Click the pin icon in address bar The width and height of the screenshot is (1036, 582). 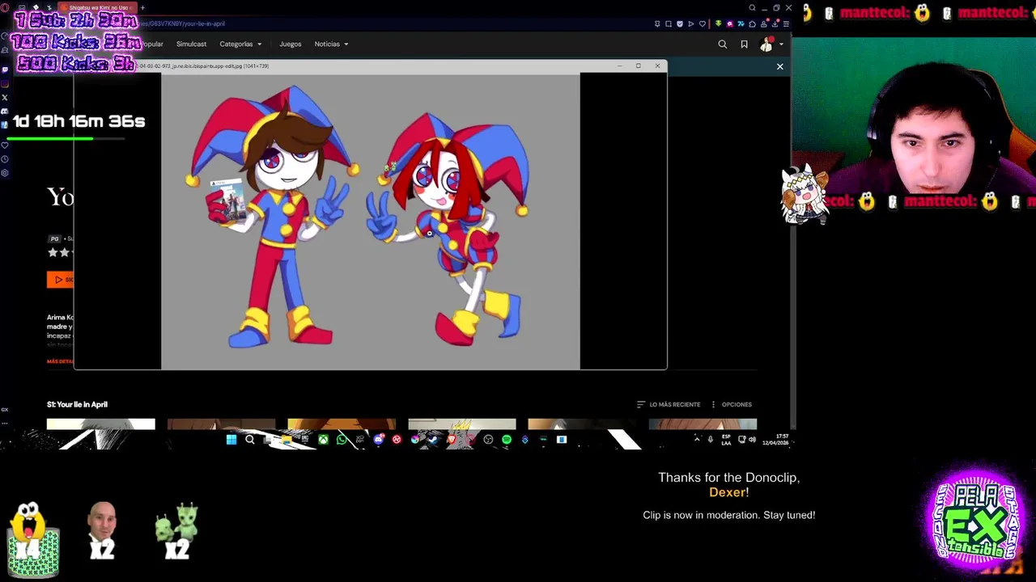657,23
